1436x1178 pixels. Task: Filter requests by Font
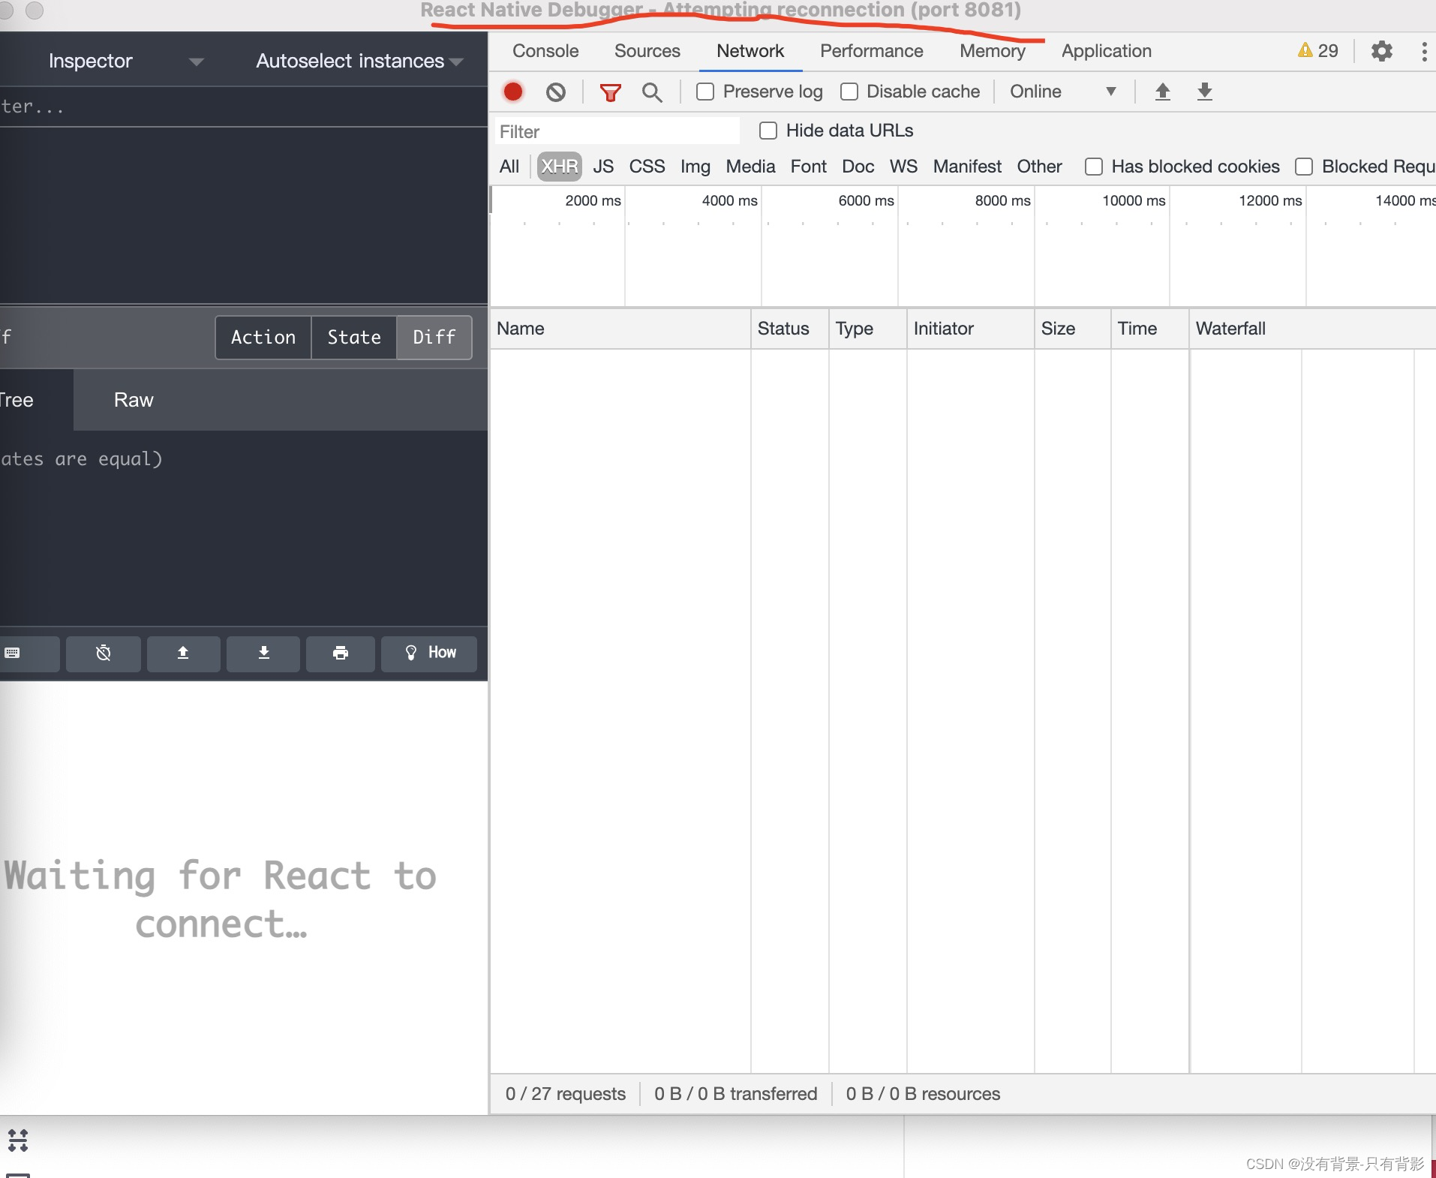click(x=808, y=167)
